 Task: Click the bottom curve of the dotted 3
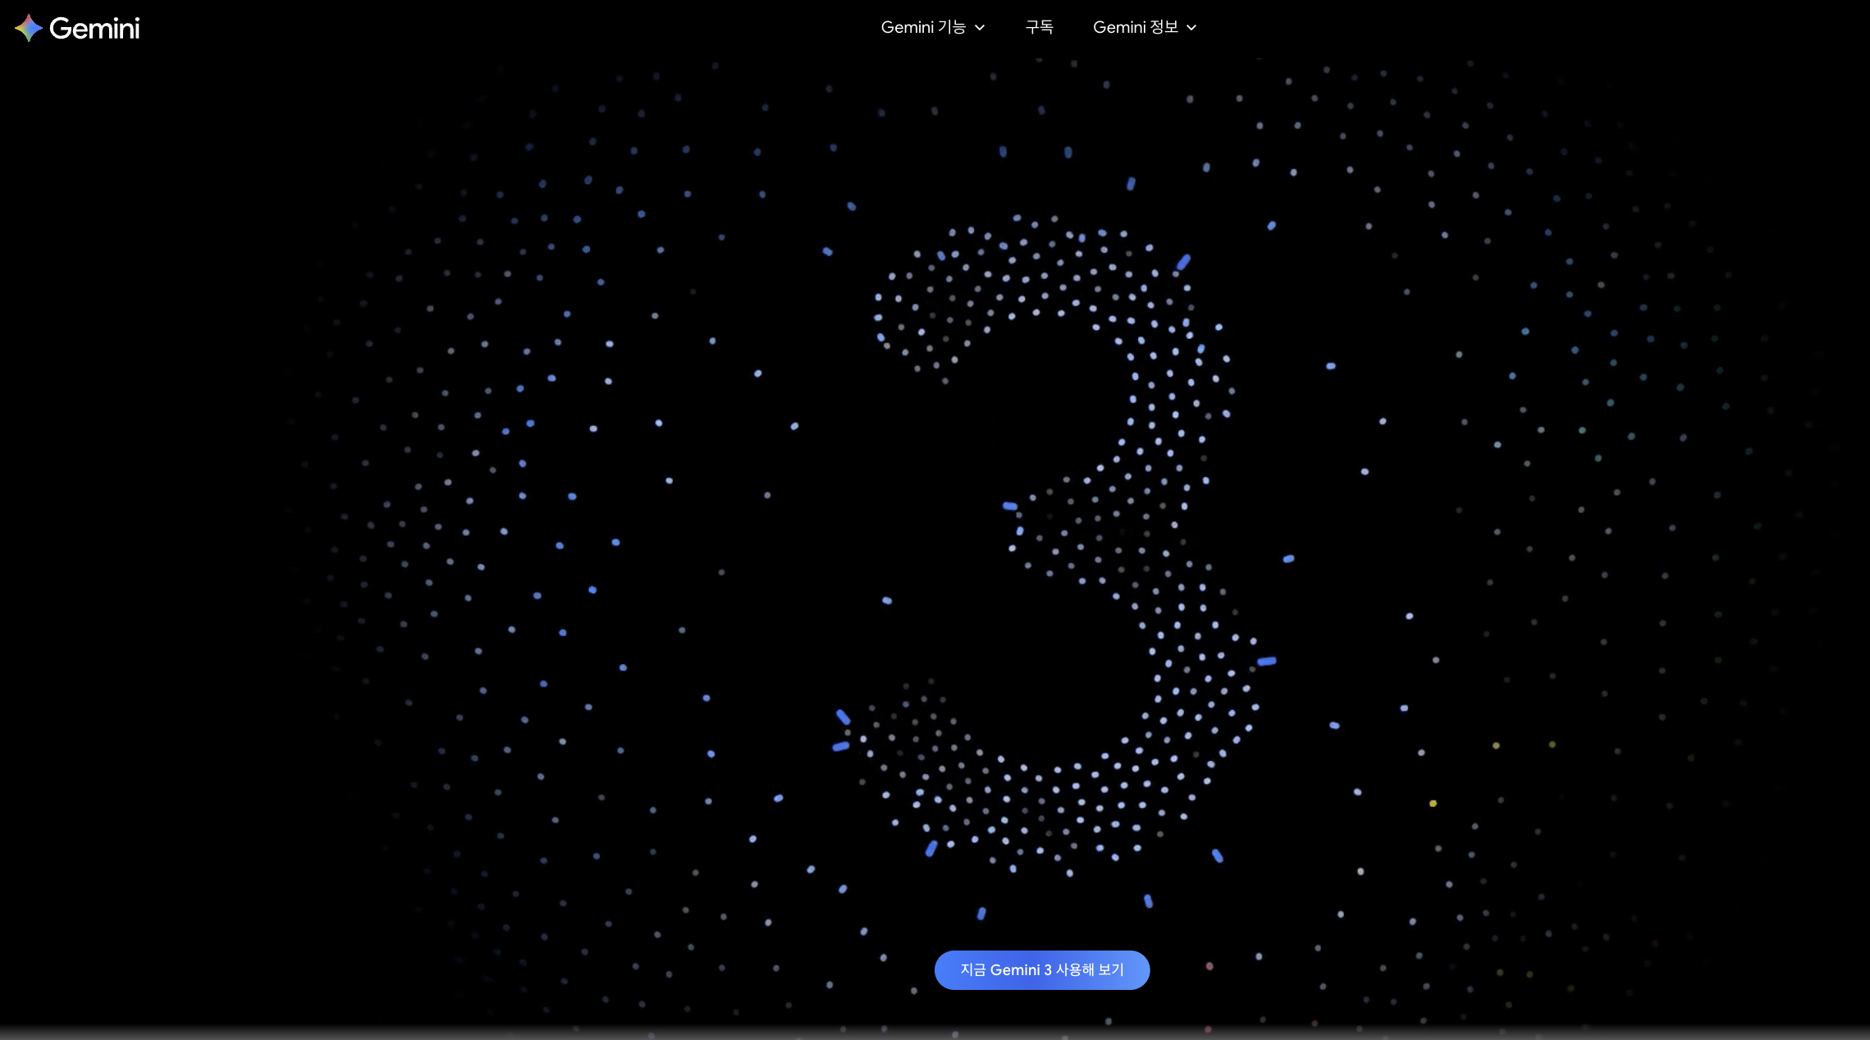pyautogui.click(x=1058, y=809)
